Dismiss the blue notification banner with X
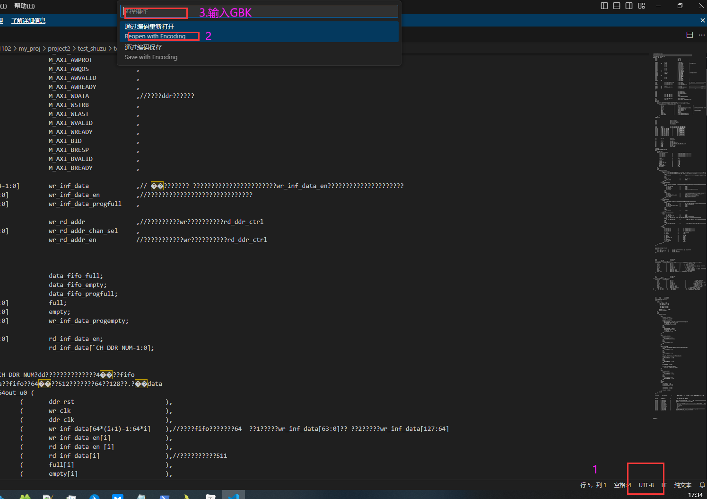The height and width of the screenshot is (499, 707). (702, 20)
